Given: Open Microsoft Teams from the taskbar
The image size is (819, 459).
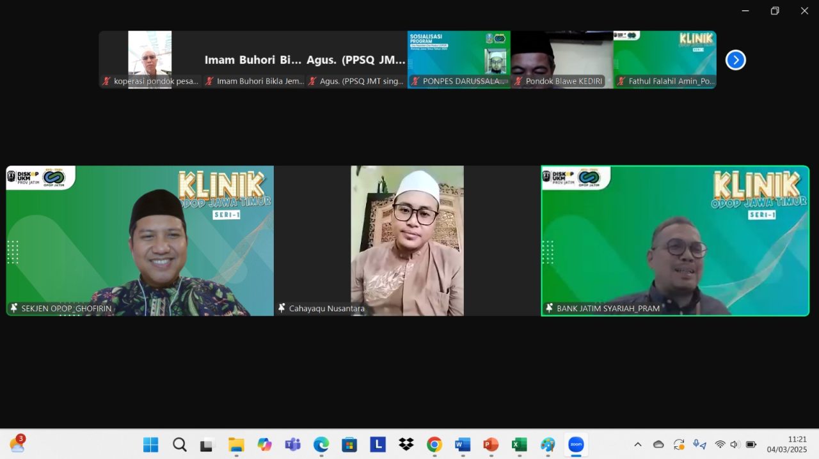Looking at the screenshot, I should (292, 444).
